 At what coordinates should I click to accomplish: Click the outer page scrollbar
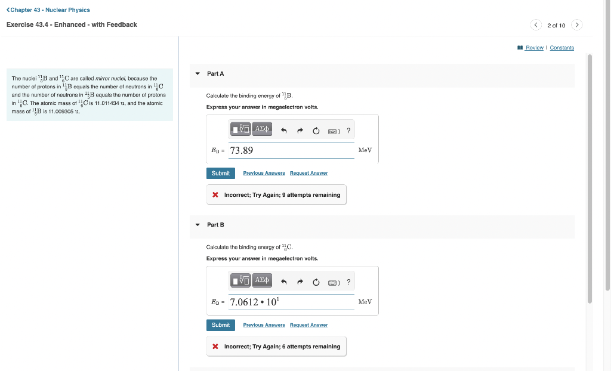pyautogui.click(x=607, y=145)
